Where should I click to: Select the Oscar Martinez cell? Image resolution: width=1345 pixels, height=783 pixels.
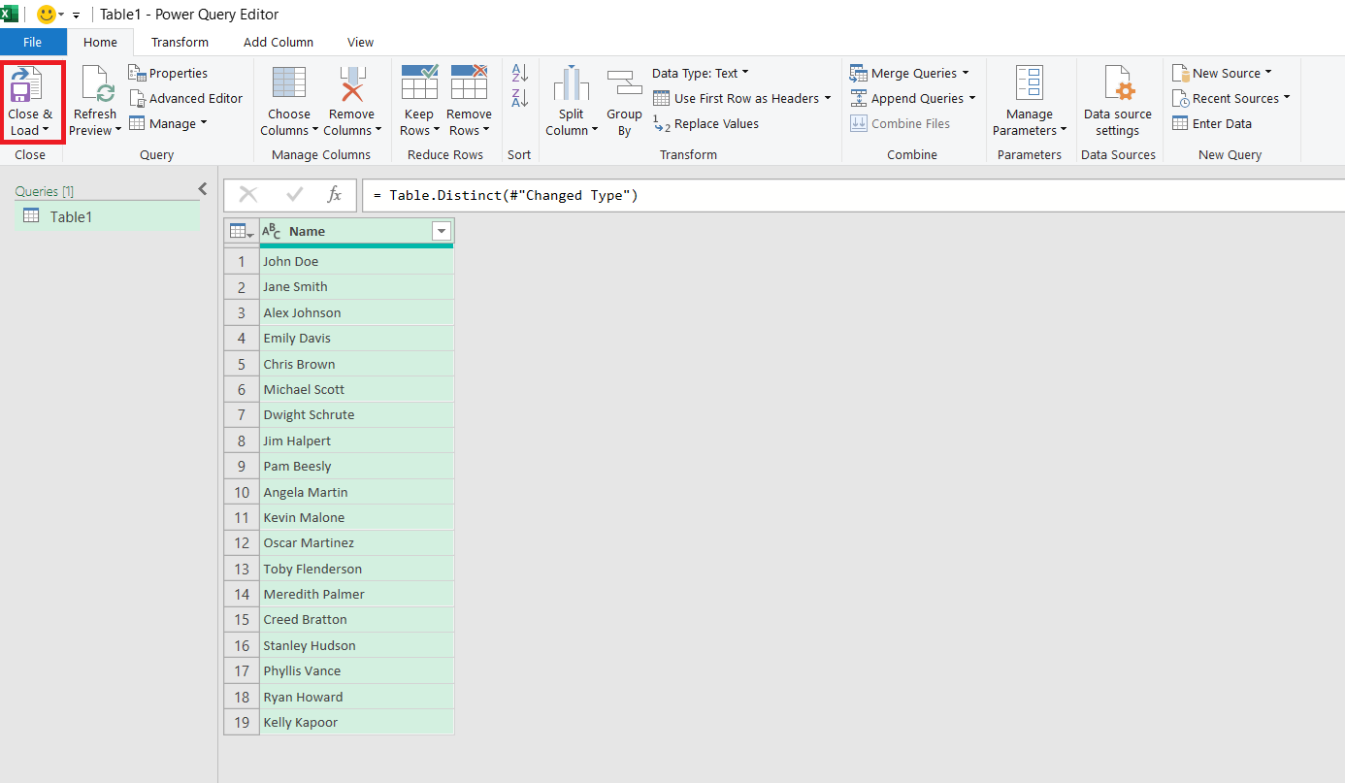point(356,542)
